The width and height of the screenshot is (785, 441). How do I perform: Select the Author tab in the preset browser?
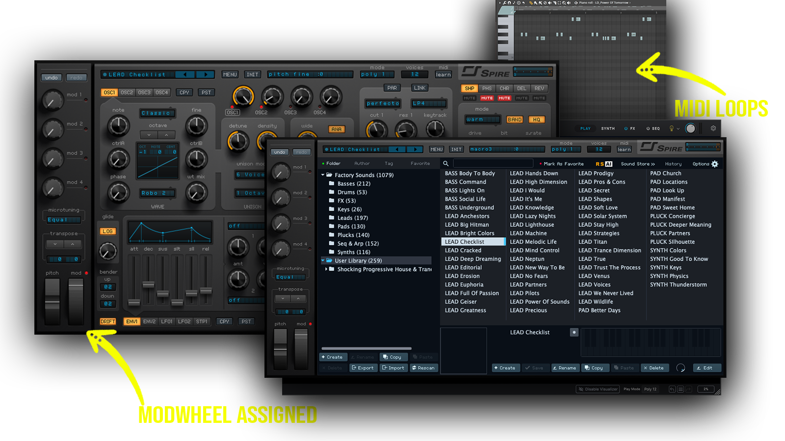tap(362, 164)
